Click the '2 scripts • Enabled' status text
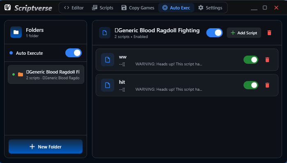This screenshot has width=287, height=163. (131, 37)
